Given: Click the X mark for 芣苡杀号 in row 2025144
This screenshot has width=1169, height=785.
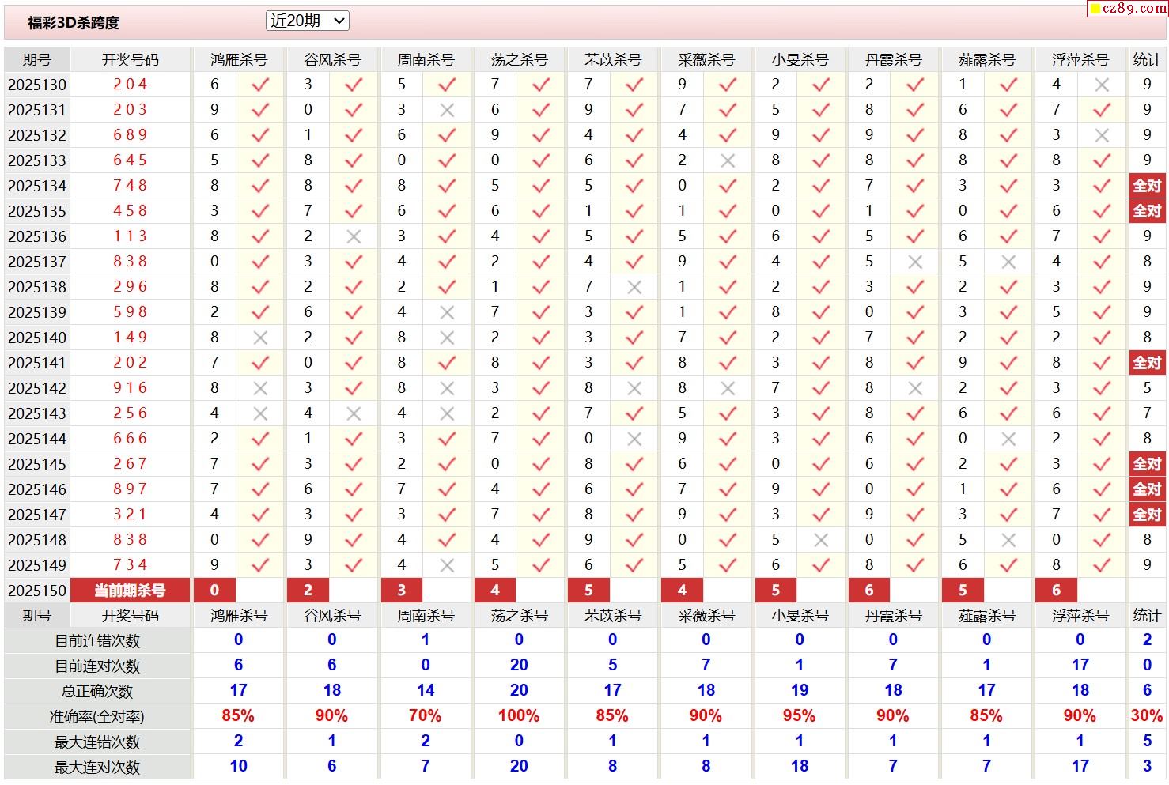Looking at the screenshot, I should 634,439.
